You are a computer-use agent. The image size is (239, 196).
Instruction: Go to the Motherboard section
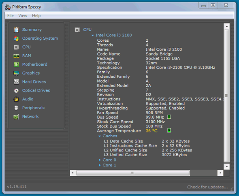click(34, 64)
